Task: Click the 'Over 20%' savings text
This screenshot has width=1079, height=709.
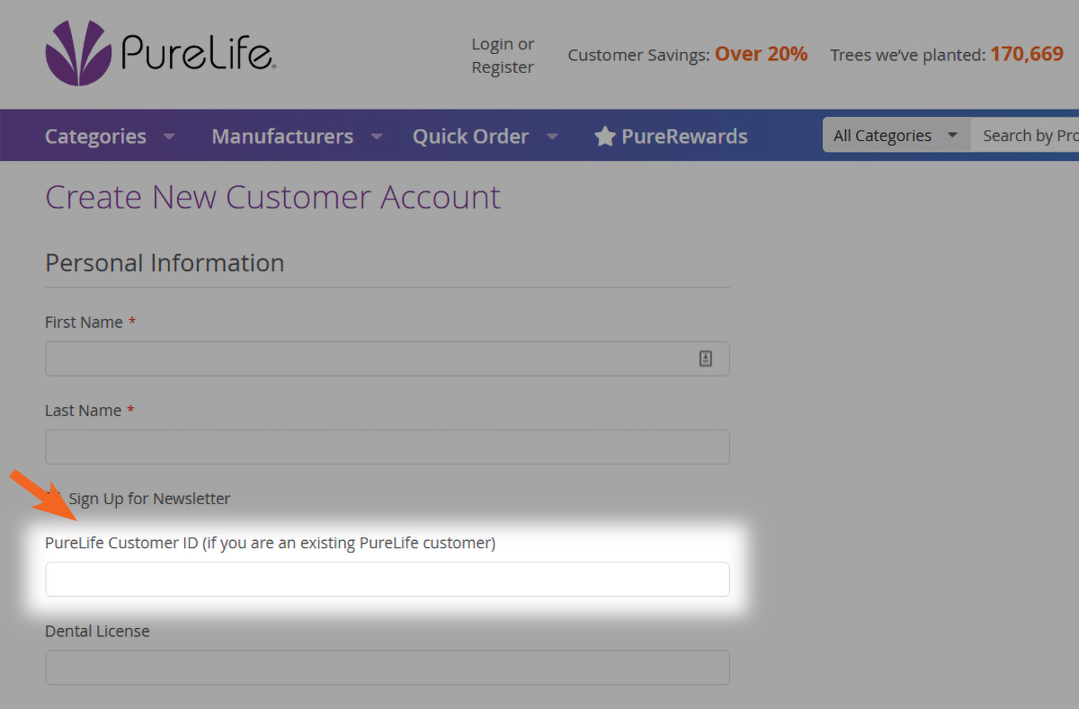Action: pos(762,55)
